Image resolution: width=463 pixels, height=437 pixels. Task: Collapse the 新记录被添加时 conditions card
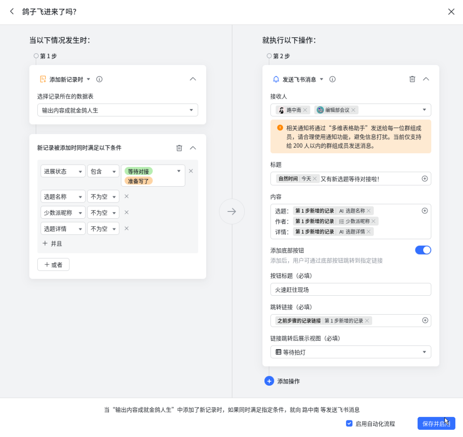pyautogui.click(x=193, y=148)
